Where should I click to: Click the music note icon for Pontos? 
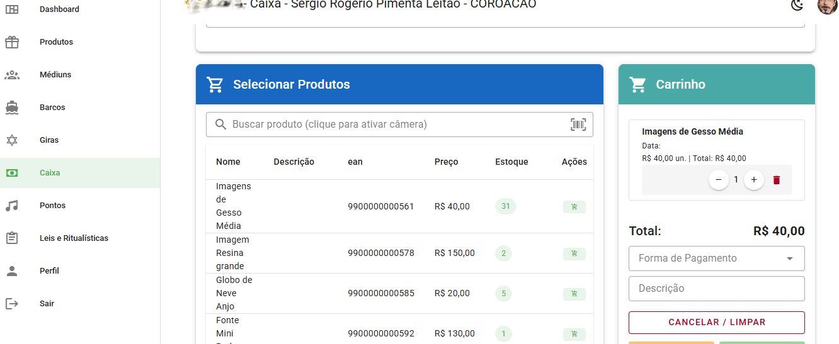[12, 206]
